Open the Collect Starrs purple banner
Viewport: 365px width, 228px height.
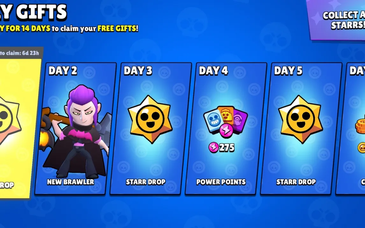pyautogui.click(x=336, y=20)
